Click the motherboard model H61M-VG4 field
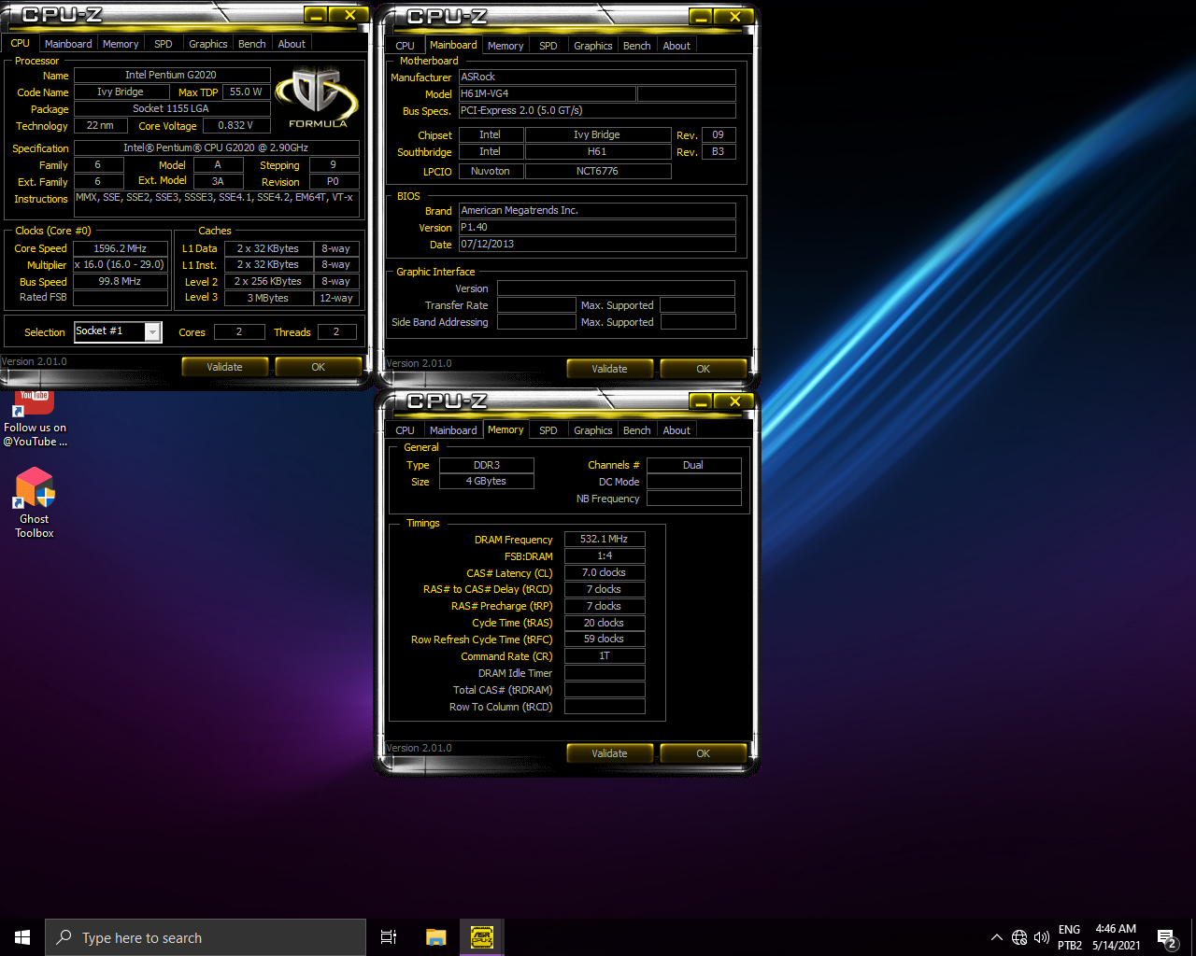This screenshot has width=1196, height=956. click(547, 93)
